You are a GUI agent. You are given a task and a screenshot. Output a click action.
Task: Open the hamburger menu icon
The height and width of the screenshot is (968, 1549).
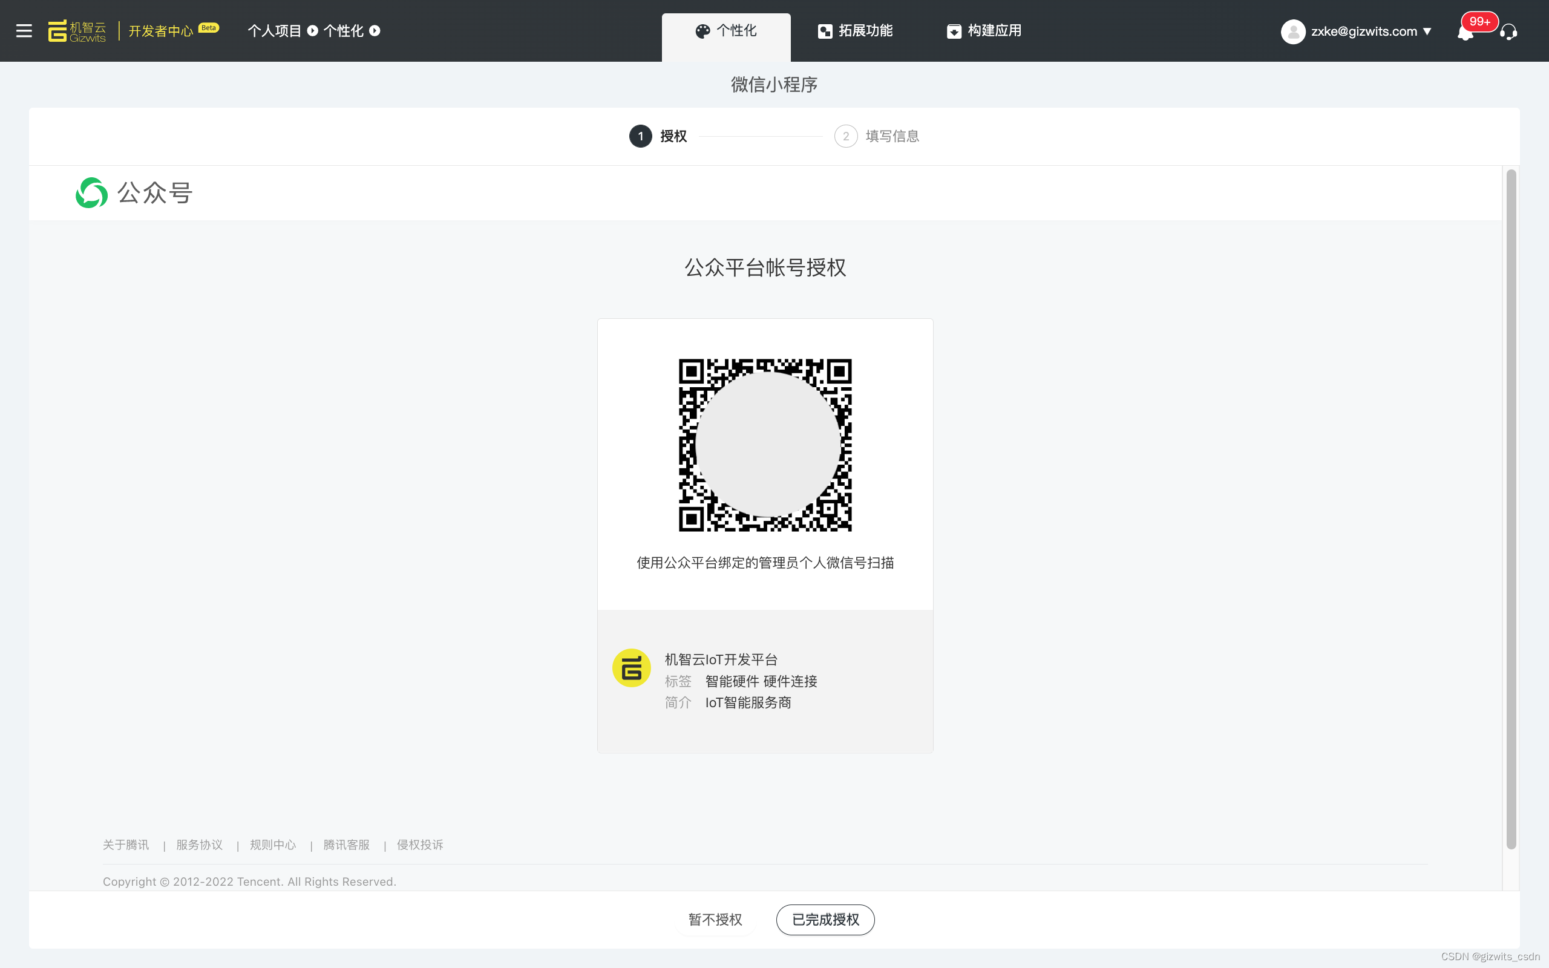pos(24,31)
